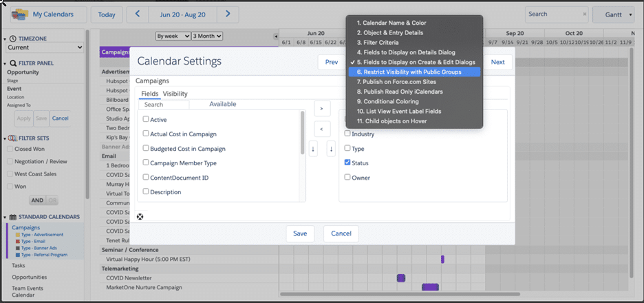644x303 pixels.
Task: Click the Search field in Fields tab
Action: (x=163, y=105)
